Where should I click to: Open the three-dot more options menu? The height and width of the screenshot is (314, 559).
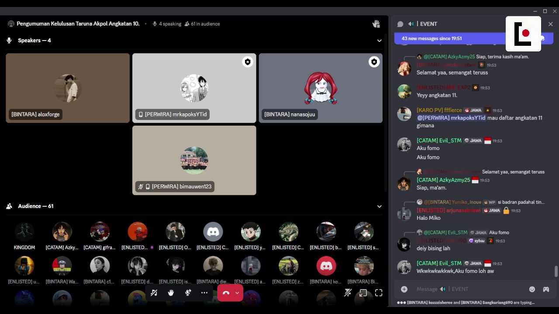pyautogui.click(x=204, y=293)
